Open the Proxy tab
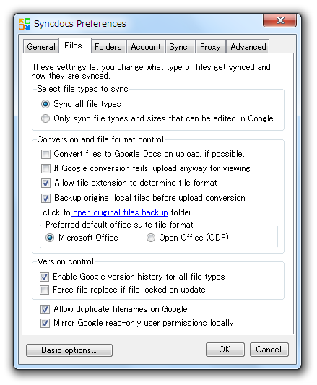The height and width of the screenshot is (385, 317). tap(210, 46)
